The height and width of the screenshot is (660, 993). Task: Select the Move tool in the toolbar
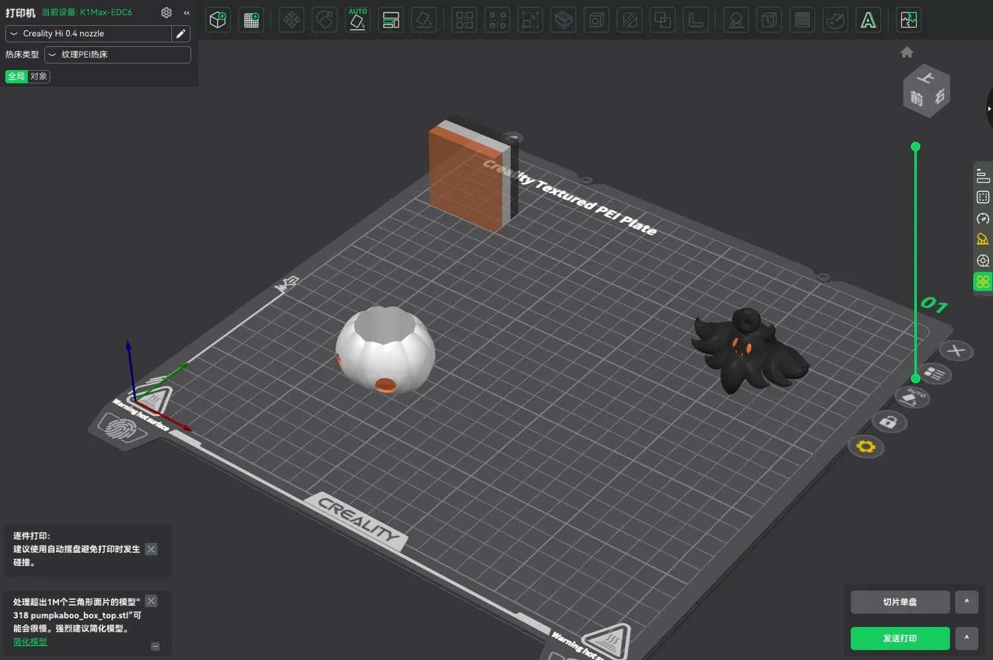click(x=291, y=20)
